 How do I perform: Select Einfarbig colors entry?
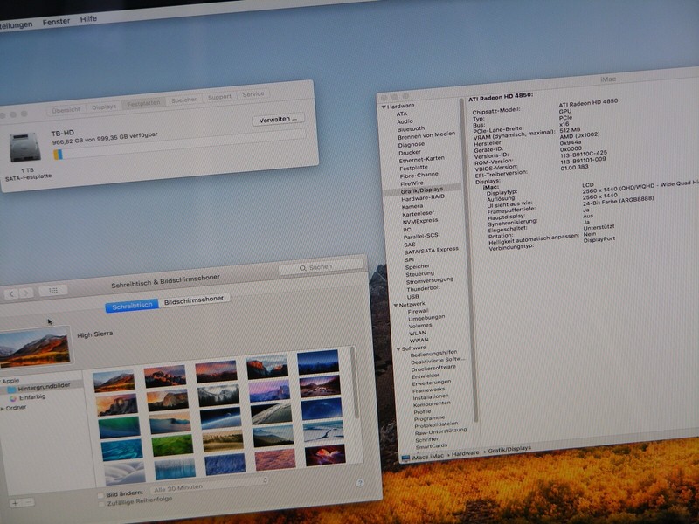(x=32, y=397)
